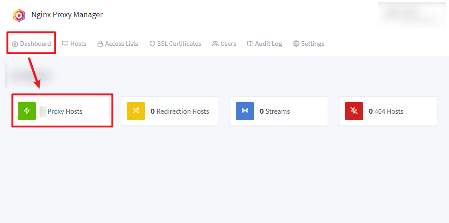The height and width of the screenshot is (223, 449).
Task: Click the shield icon beside SSL Certificates
Action: 152,44
